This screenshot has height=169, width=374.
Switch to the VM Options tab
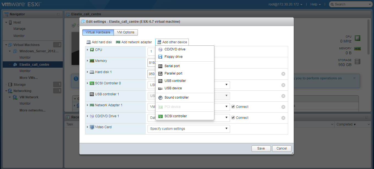[126, 32]
